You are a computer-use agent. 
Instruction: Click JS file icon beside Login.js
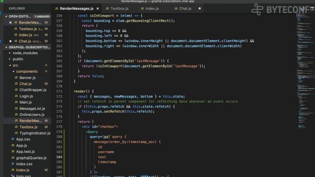[x=16, y=96]
